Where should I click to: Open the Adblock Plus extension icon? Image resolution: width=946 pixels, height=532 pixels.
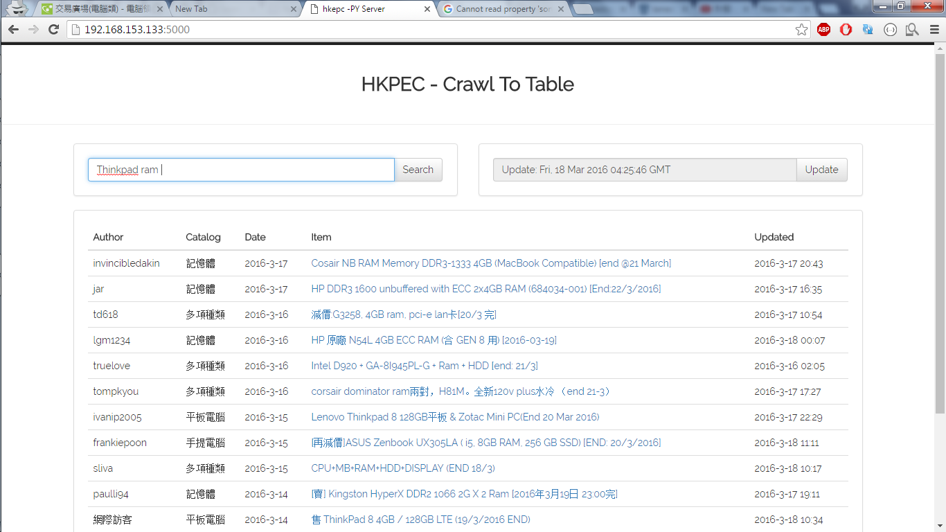[823, 29]
